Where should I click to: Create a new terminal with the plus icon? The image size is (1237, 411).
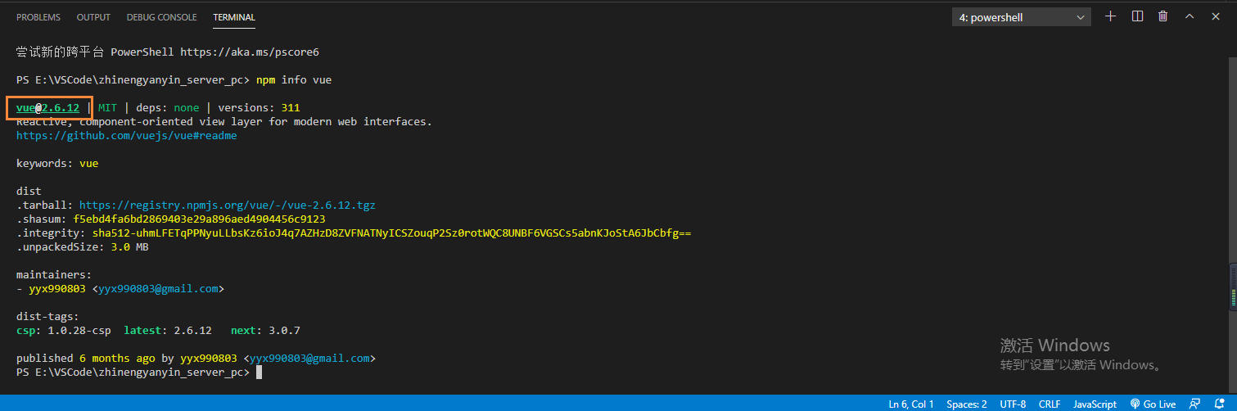coord(1110,16)
